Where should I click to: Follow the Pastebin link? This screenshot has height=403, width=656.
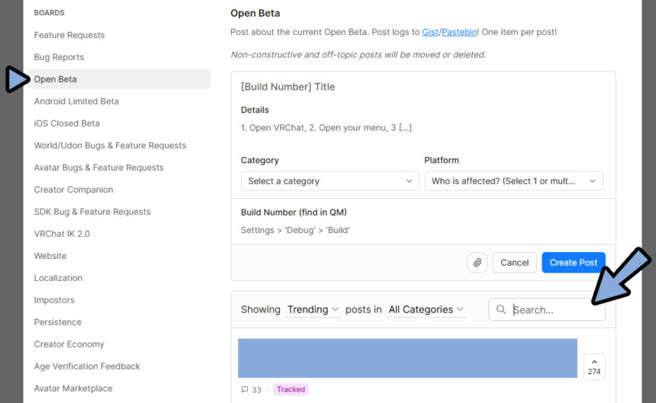[459, 32]
